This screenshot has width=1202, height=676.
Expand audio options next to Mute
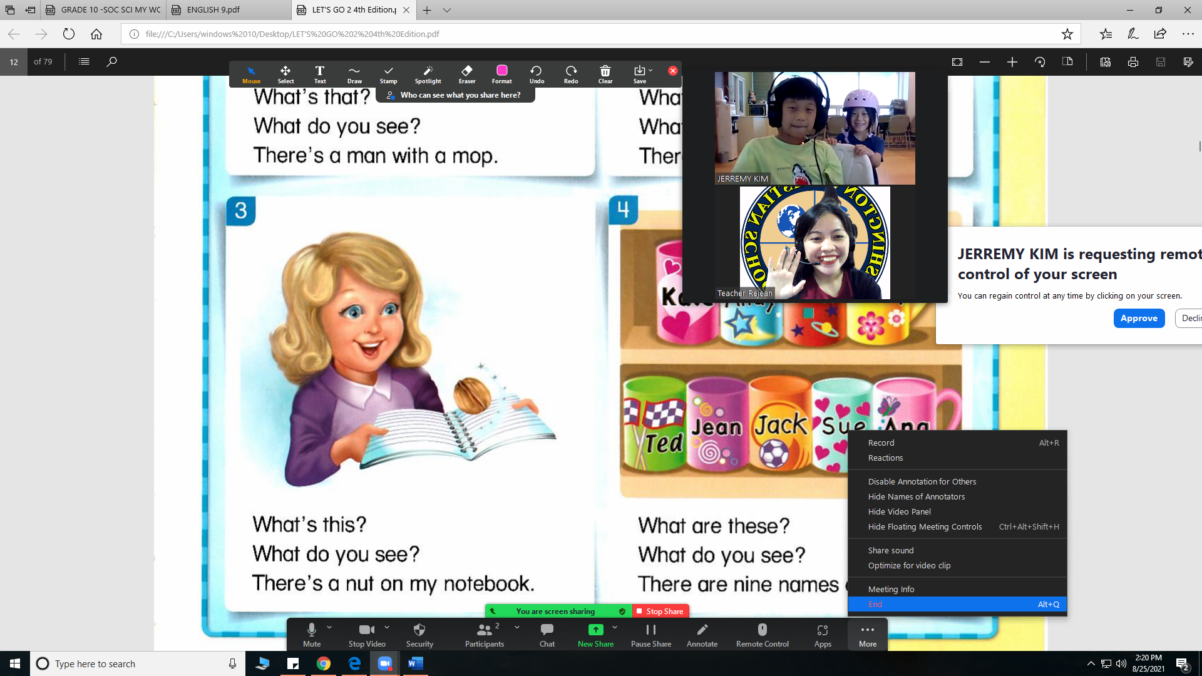coord(329,627)
